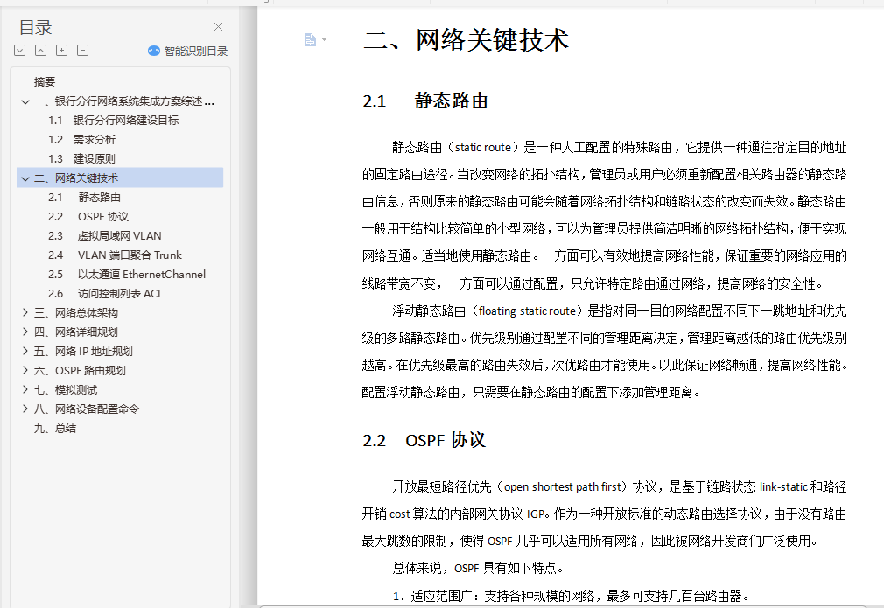Jump to 1.1 银行分行网络建设目标
This screenshot has width=884, height=608.
tap(113, 121)
